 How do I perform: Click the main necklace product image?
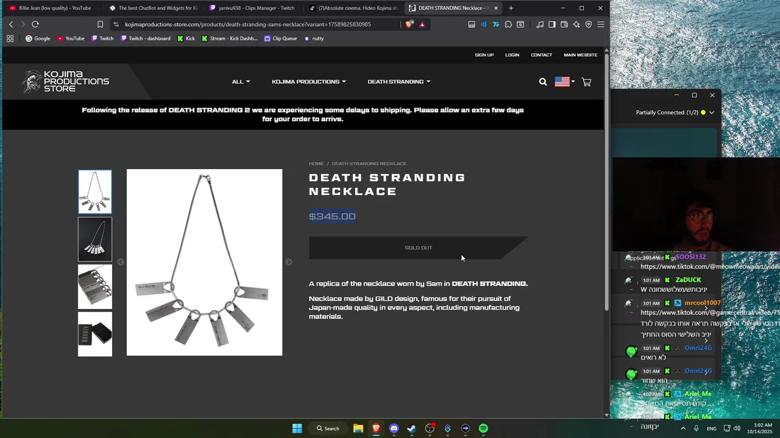(x=204, y=262)
